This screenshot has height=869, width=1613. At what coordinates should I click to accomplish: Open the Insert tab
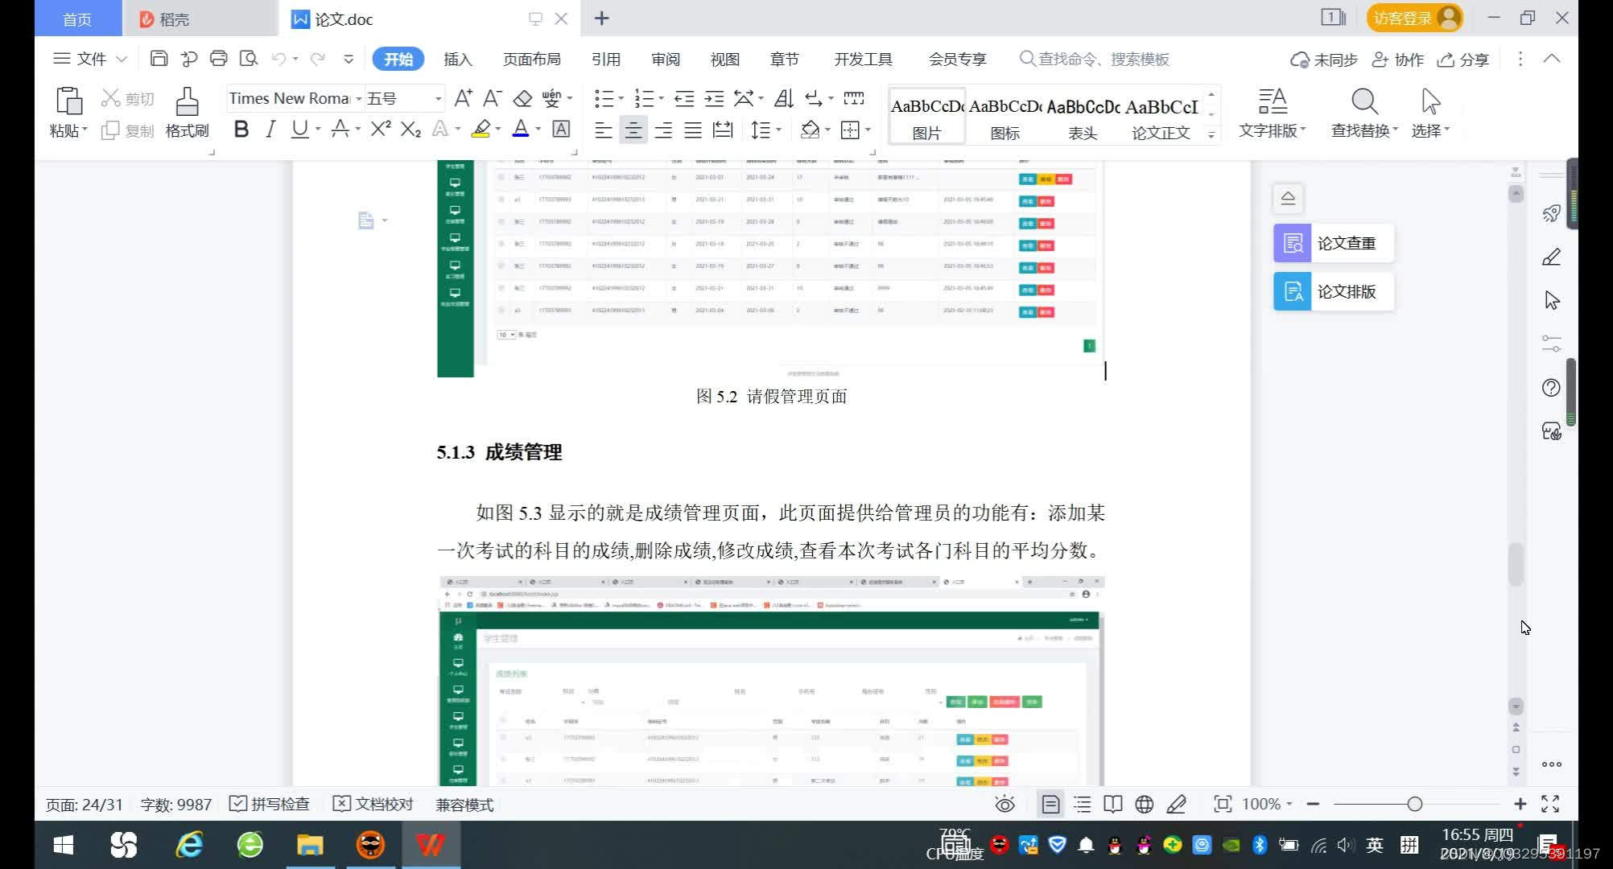pos(457,59)
